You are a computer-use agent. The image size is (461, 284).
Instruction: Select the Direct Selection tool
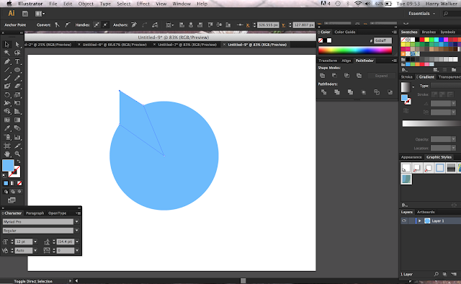click(17, 45)
